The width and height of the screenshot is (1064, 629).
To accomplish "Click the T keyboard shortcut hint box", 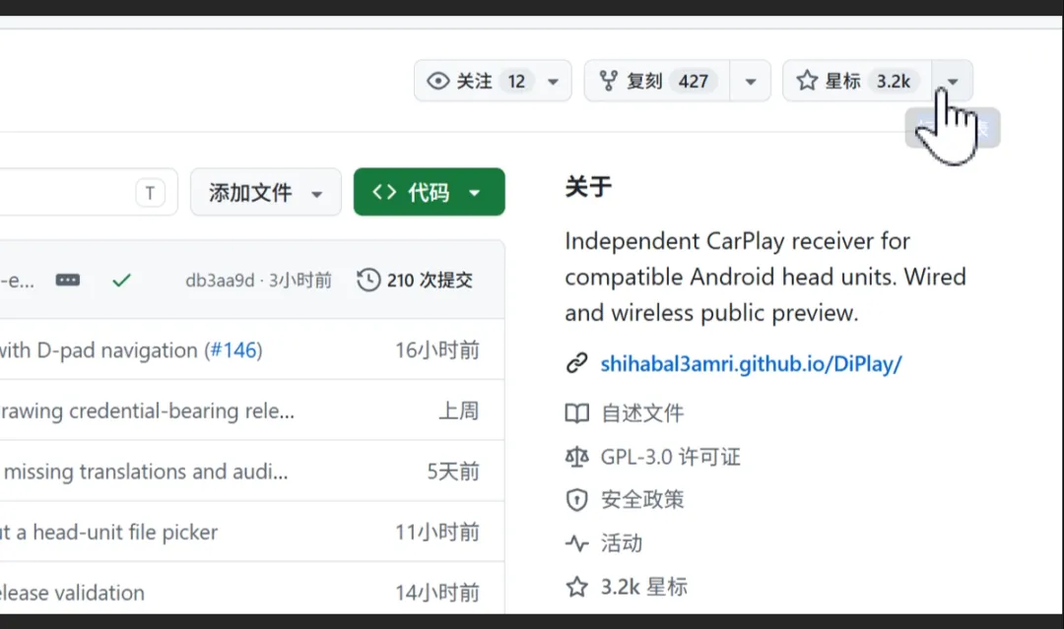I will click(x=150, y=193).
